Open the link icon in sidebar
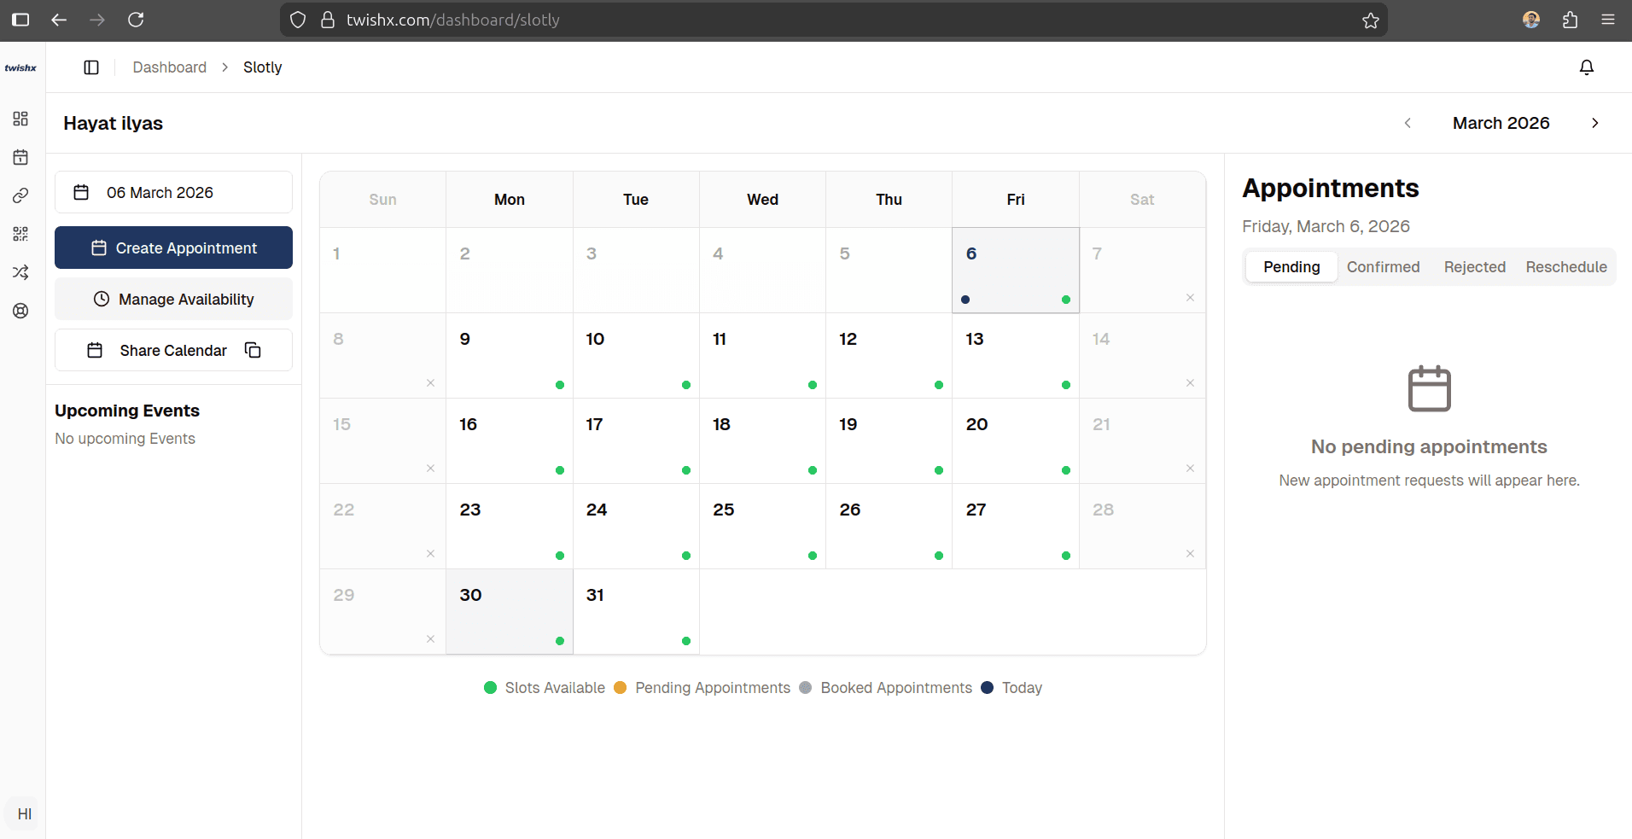 click(20, 195)
